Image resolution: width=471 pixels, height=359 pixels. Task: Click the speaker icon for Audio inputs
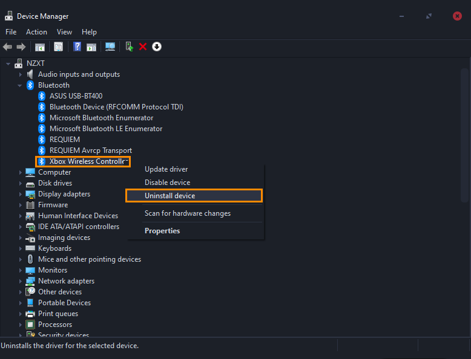[x=30, y=74]
